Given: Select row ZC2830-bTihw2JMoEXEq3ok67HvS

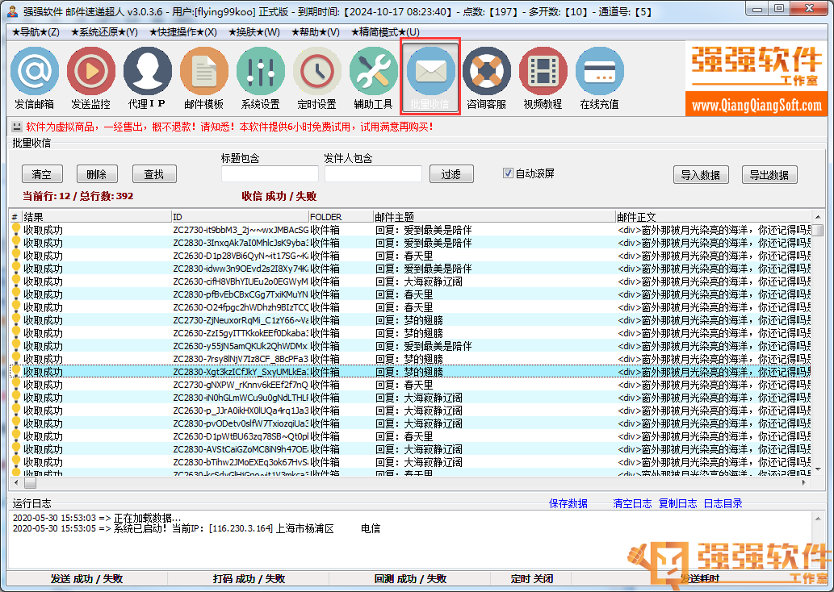Looking at the screenshot, I should click(x=411, y=462).
